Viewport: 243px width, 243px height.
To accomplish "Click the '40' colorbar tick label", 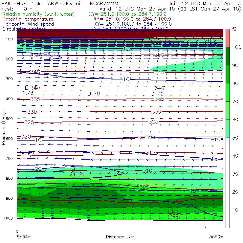I will pyautogui.click(x=235, y=156).
